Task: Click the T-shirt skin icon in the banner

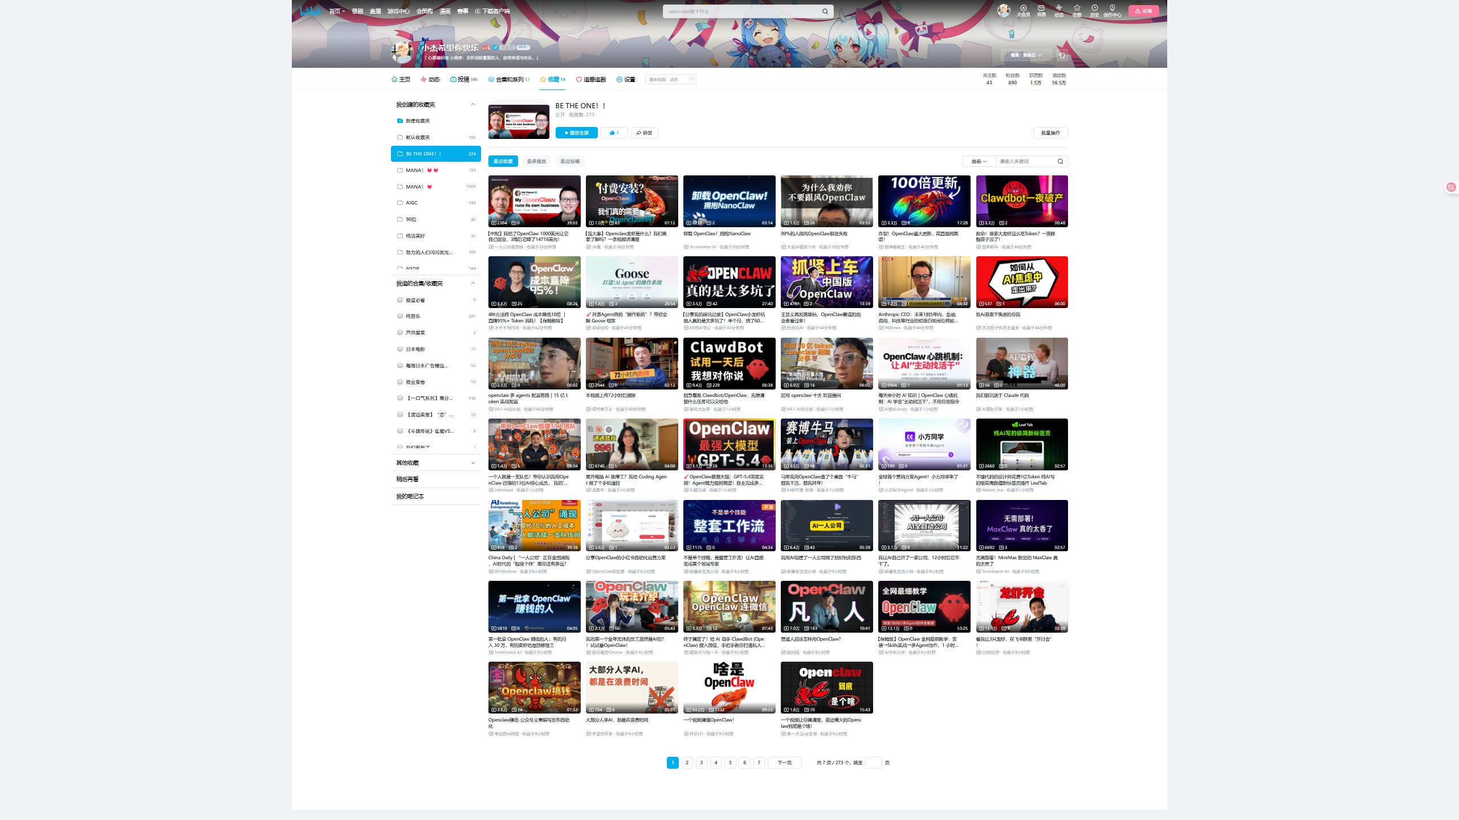Action: [1062, 55]
